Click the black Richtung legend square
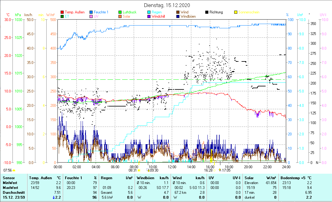The width and height of the screenshot is (332, 202). 207,12
